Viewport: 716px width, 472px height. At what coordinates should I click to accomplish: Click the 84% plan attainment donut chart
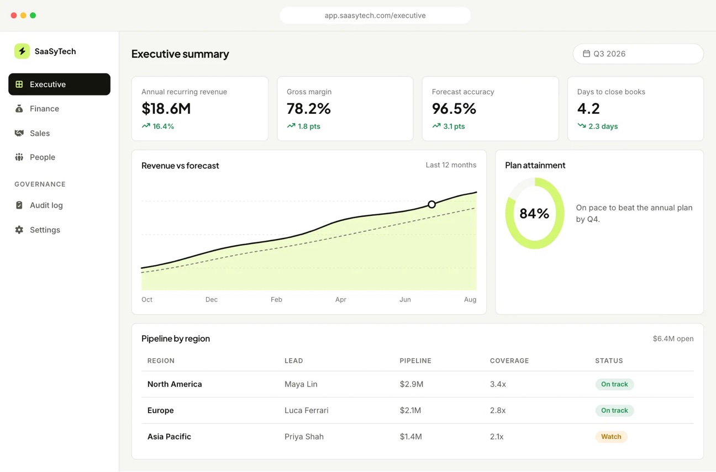click(x=535, y=213)
